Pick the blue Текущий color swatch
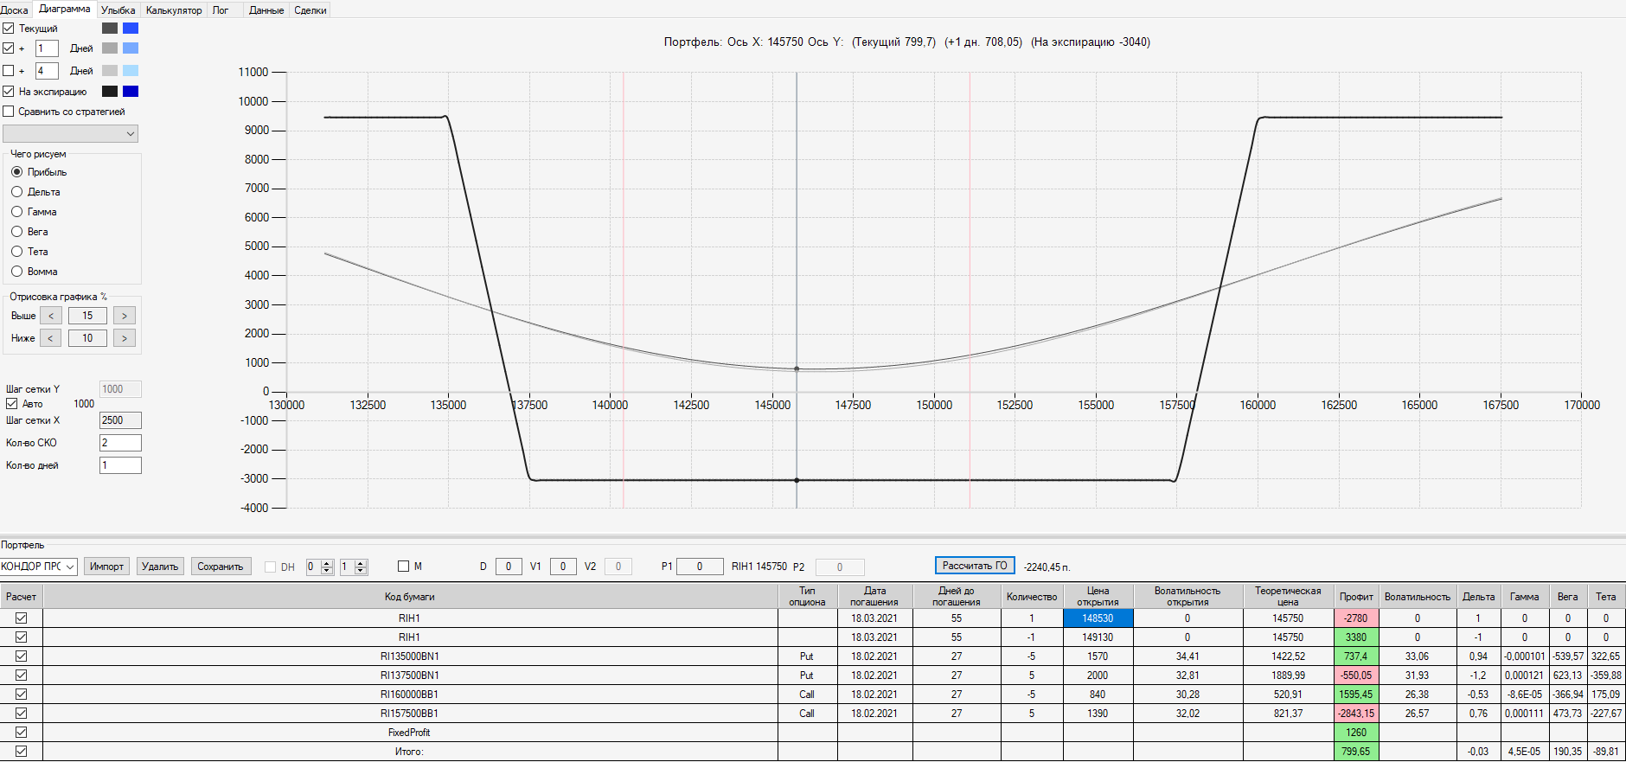The width and height of the screenshot is (1626, 762). coord(131,29)
